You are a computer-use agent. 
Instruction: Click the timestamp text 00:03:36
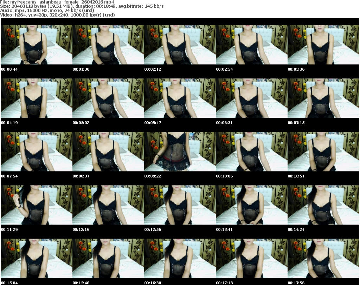coord(296,69)
